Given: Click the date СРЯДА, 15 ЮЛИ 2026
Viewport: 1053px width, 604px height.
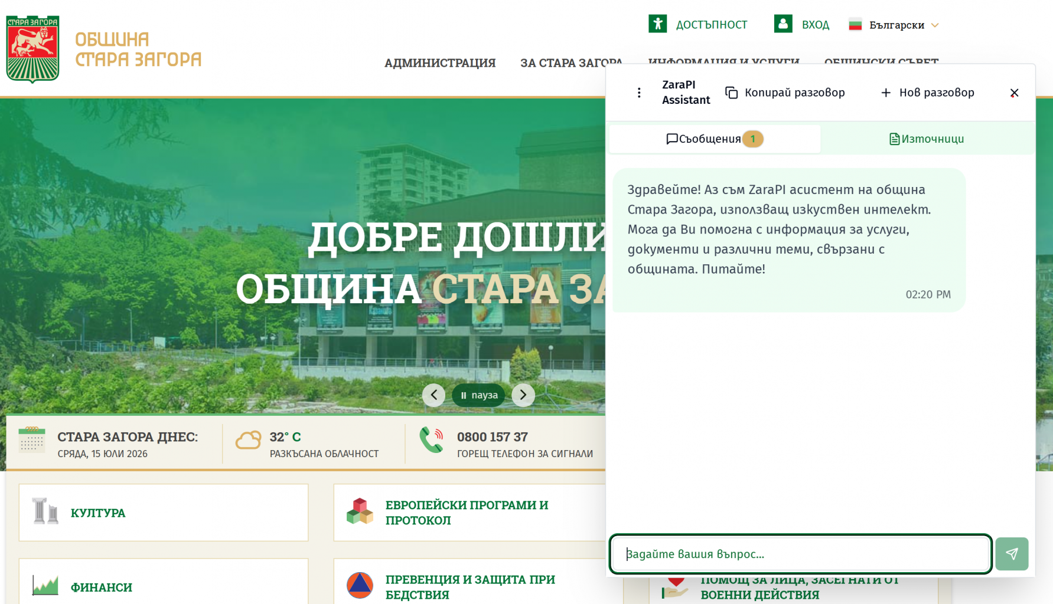Looking at the screenshot, I should pyautogui.click(x=102, y=454).
